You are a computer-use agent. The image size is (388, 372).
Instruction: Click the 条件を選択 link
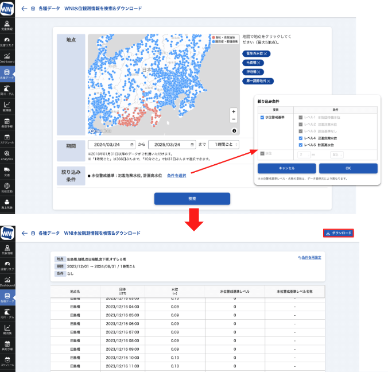click(x=176, y=175)
